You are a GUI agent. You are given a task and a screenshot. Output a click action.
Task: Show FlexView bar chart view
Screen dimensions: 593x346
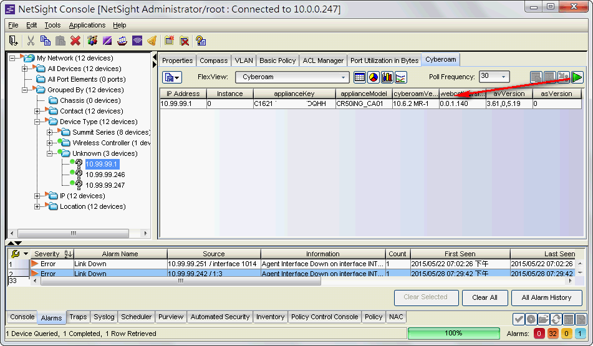pyautogui.click(x=387, y=77)
